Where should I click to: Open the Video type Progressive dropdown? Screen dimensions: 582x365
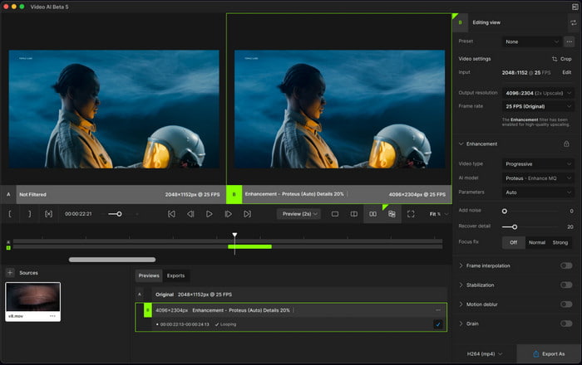click(538, 163)
